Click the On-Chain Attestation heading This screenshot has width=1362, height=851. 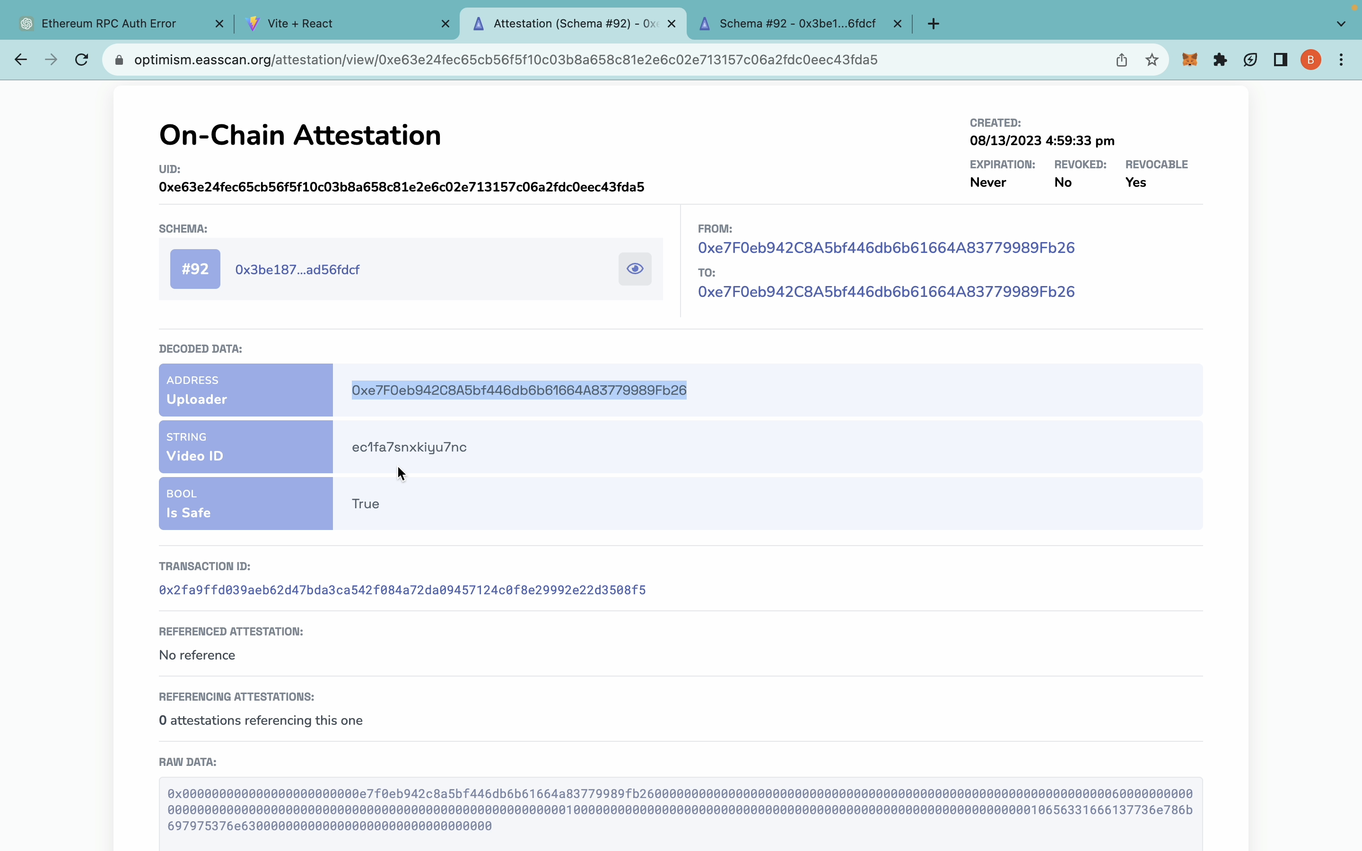pos(300,135)
